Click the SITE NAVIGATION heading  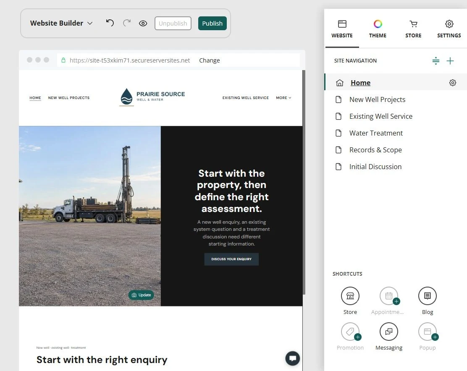(x=355, y=61)
